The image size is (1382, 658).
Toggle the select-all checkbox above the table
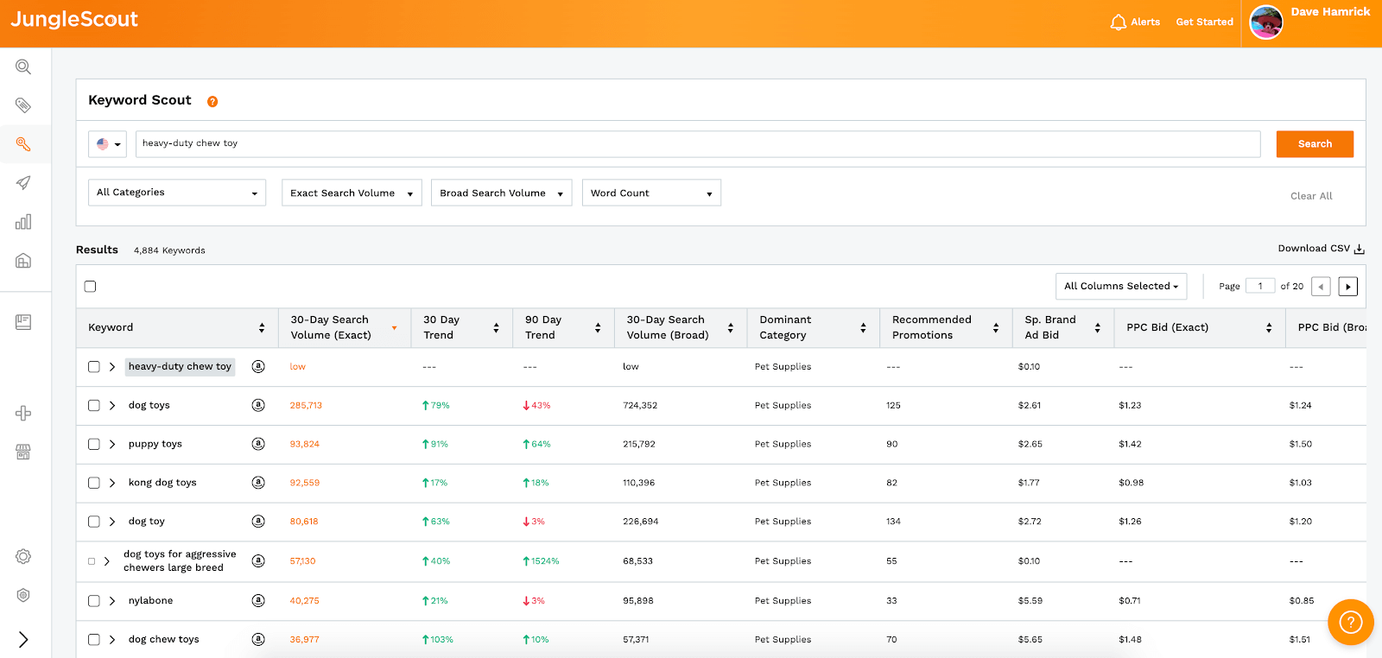[x=91, y=287]
